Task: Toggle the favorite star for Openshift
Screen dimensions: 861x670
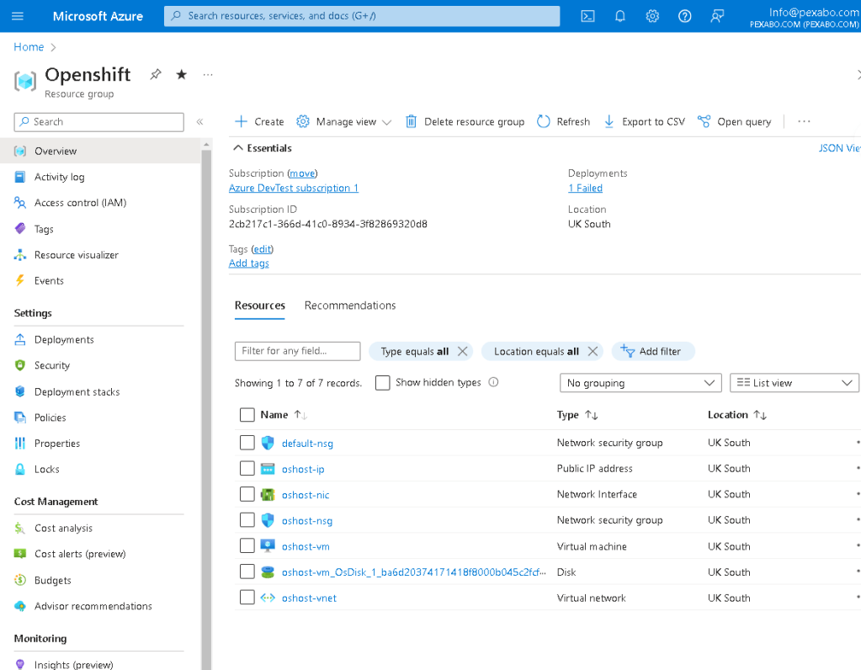Action: [181, 74]
